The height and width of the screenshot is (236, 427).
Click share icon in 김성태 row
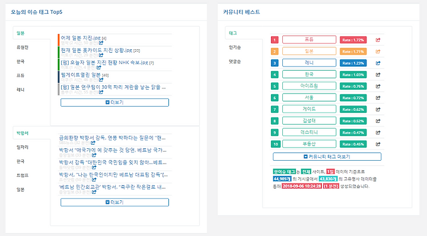point(378,121)
